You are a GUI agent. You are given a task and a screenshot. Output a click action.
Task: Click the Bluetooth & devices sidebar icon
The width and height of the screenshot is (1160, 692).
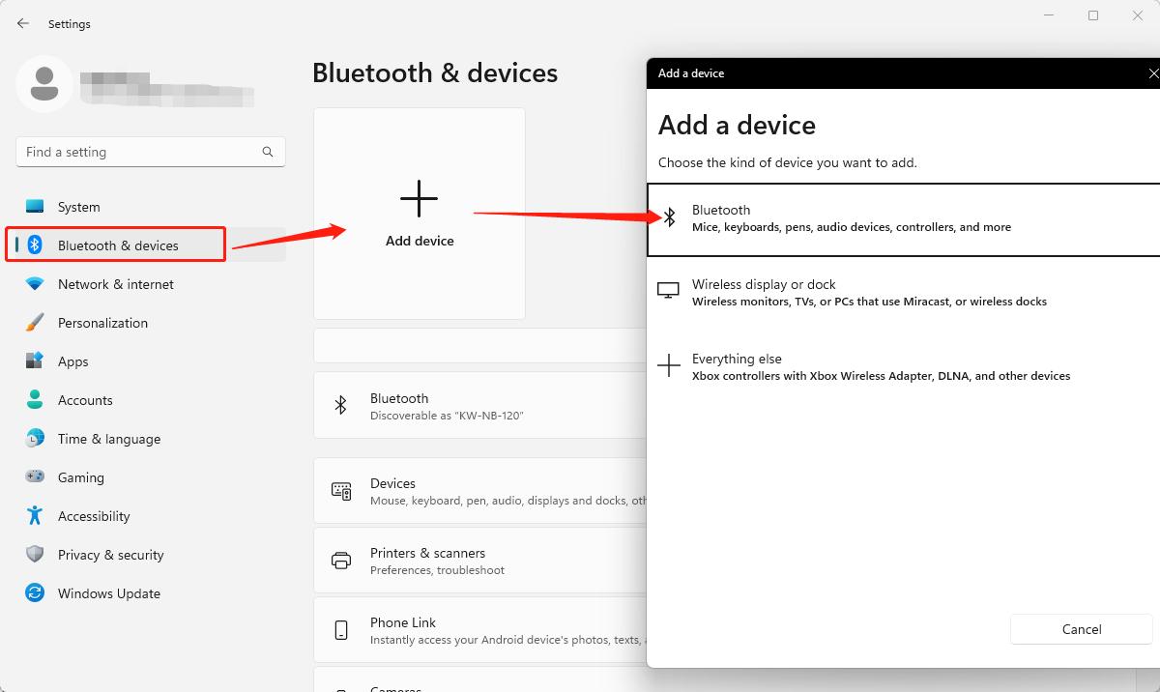(x=35, y=245)
